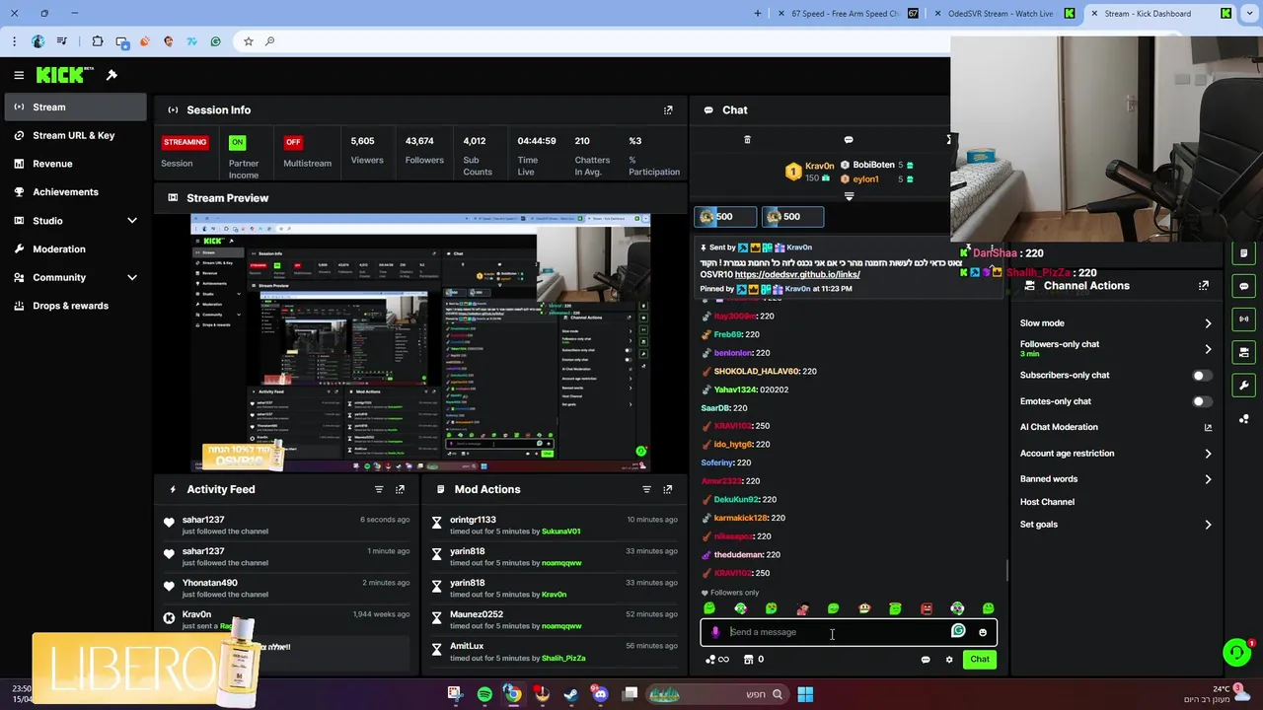
Task: Open the shop icon showing 0
Action: [753, 660]
